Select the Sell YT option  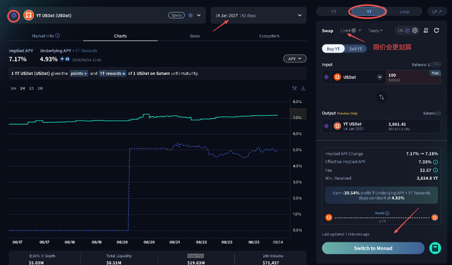tap(356, 49)
